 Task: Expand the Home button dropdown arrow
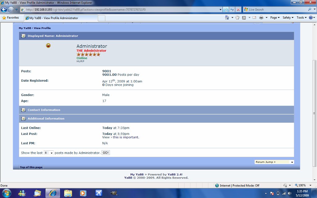[x=232, y=18]
